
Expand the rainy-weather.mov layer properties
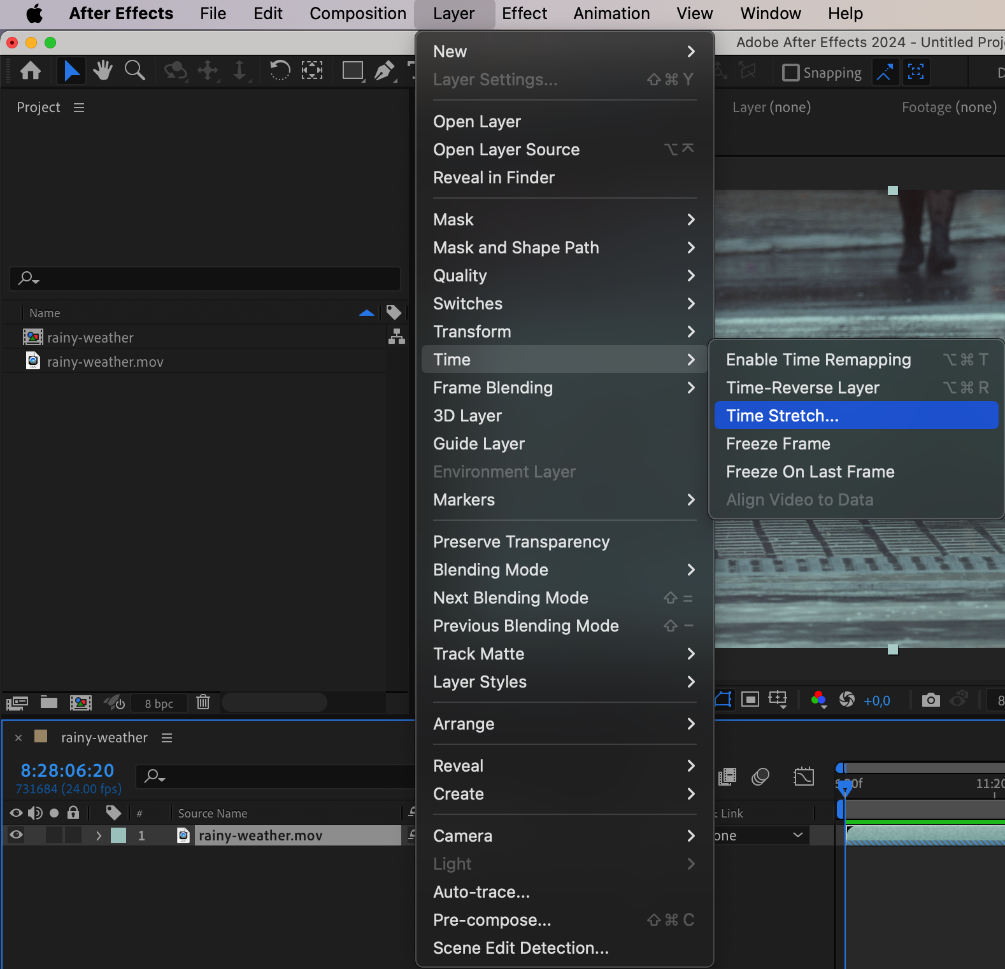[x=98, y=835]
